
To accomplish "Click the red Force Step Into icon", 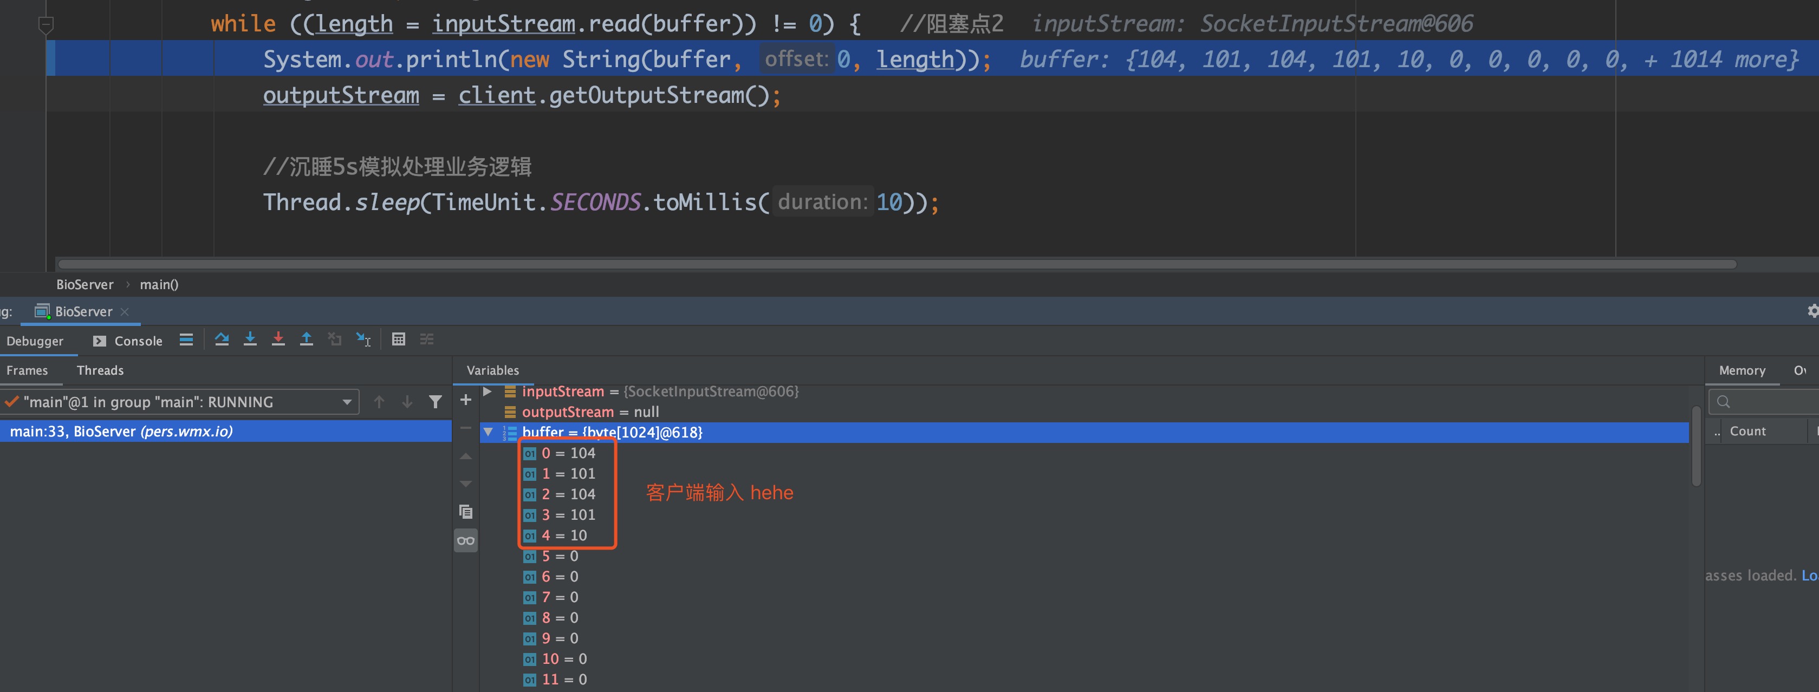I will pos(278,340).
